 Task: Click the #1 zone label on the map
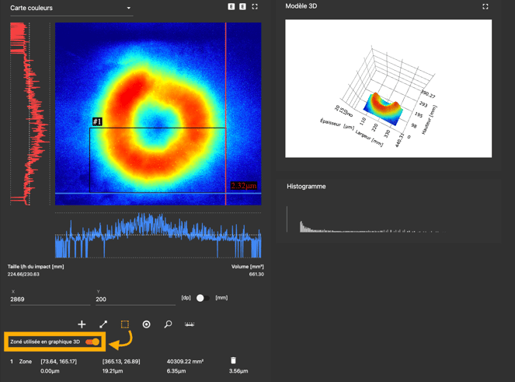[x=97, y=122]
